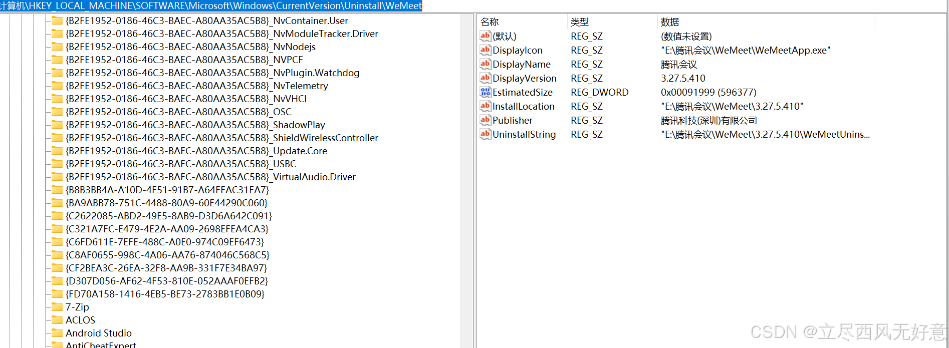Select the {C6FD611E-7EFE-488C-A0E0-974C09EF6473} key
Viewport: 949px width, 348px height.
[x=165, y=242]
